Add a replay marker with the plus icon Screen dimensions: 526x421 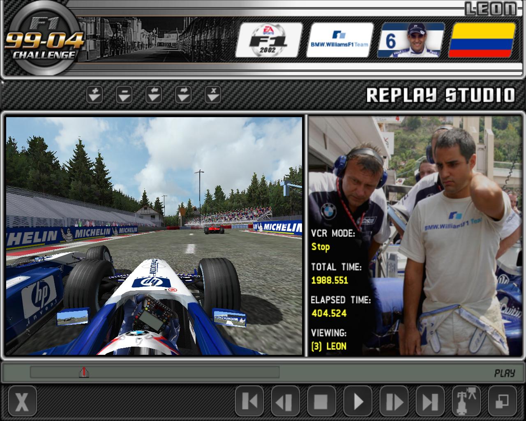[x=95, y=95]
